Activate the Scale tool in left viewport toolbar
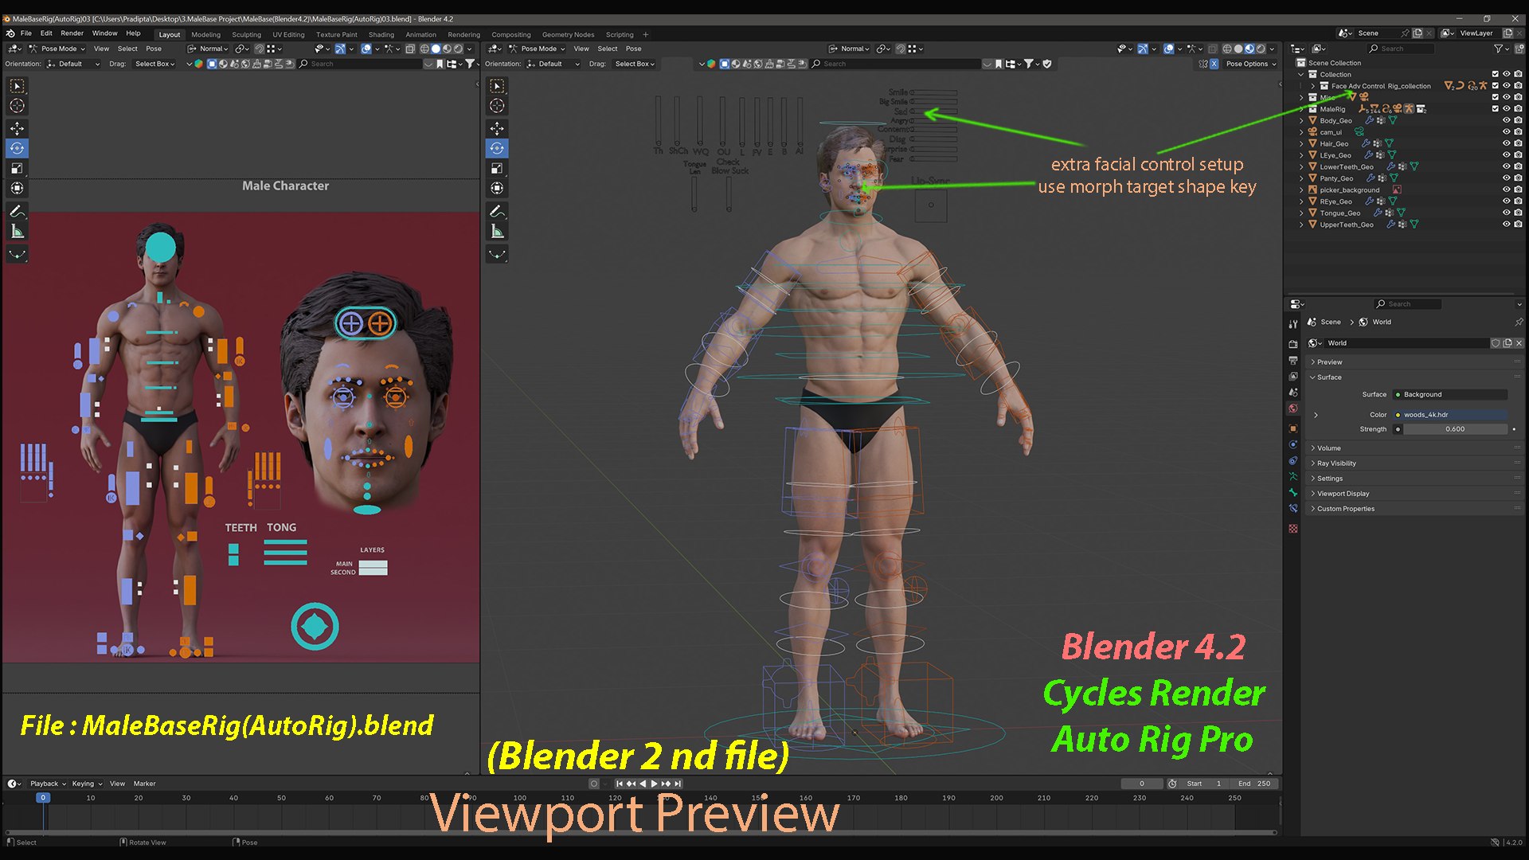The image size is (1529, 860). coord(17,168)
